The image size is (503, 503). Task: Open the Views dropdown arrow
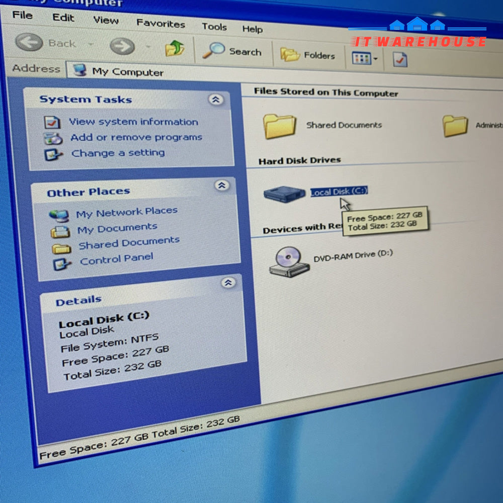375,59
